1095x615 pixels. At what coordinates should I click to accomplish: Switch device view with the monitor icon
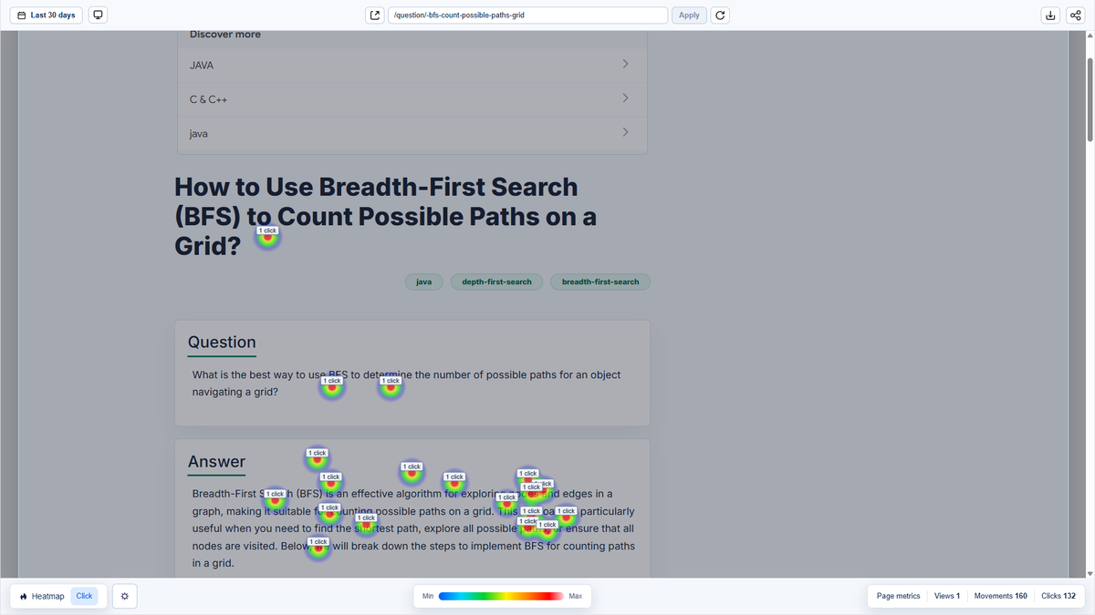point(99,15)
